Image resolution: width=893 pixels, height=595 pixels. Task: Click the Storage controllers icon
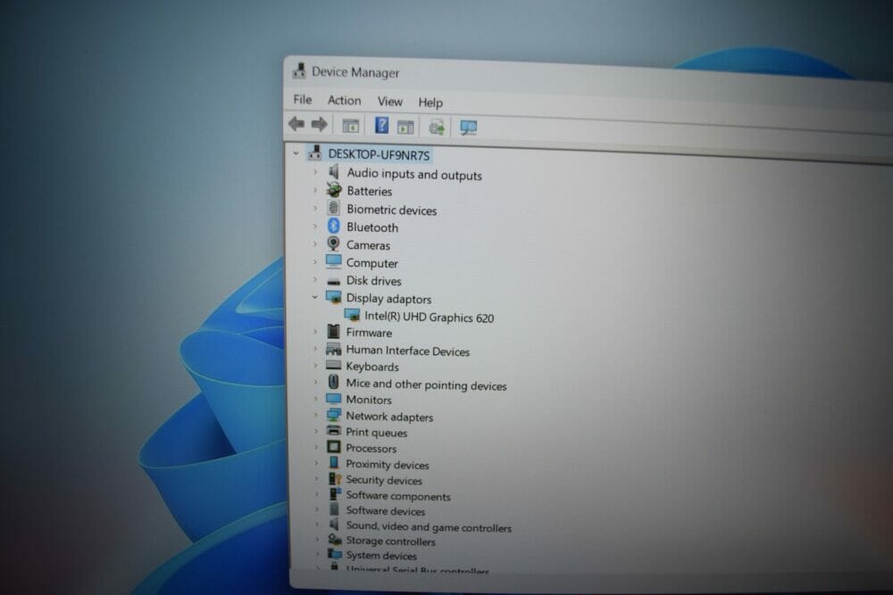point(335,540)
